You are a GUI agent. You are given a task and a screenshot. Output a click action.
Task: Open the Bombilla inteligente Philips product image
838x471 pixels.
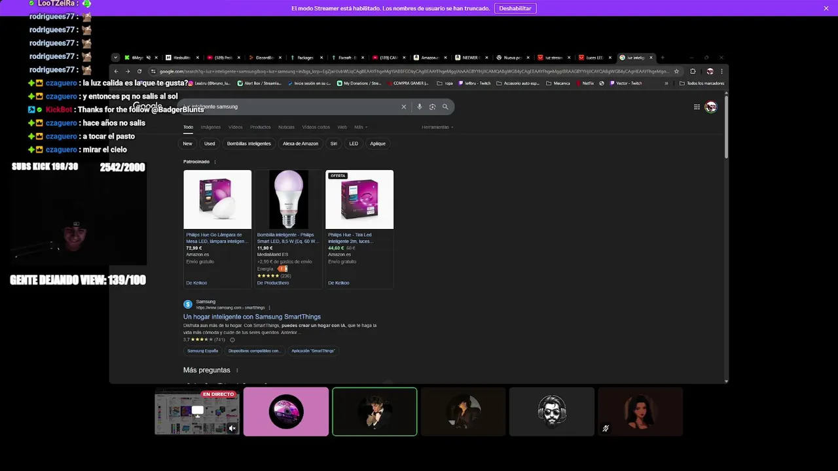[x=288, y=200]
